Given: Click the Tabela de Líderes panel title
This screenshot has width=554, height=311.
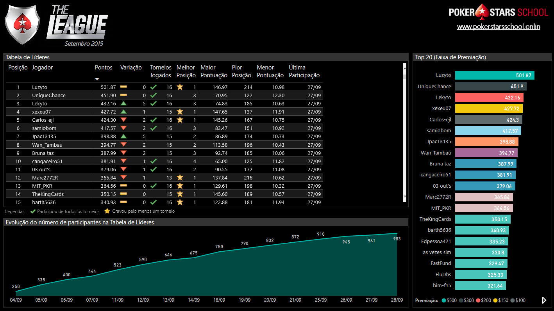Looking at the screenshot, I should point(27,57).
